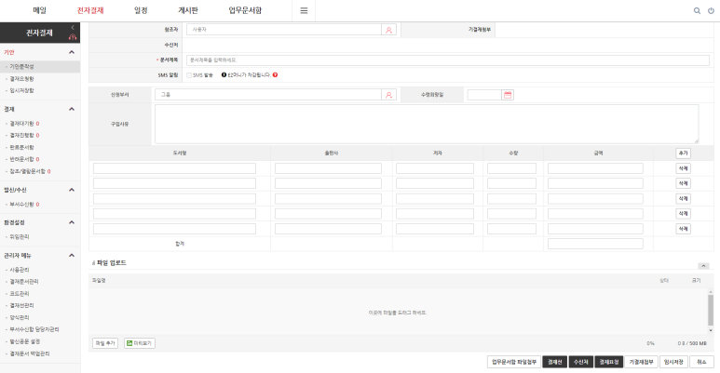Click the 결재요청 submit button
This screenshot has height=373, width=720.
point(609,362)
